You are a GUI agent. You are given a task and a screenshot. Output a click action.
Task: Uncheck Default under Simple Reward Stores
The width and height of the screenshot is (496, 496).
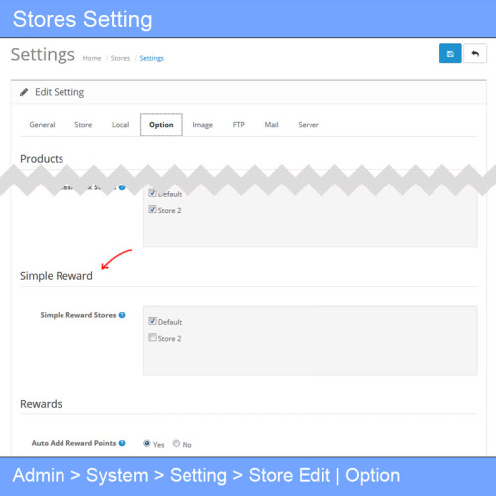pyautogui.click(x=152, y=321)
